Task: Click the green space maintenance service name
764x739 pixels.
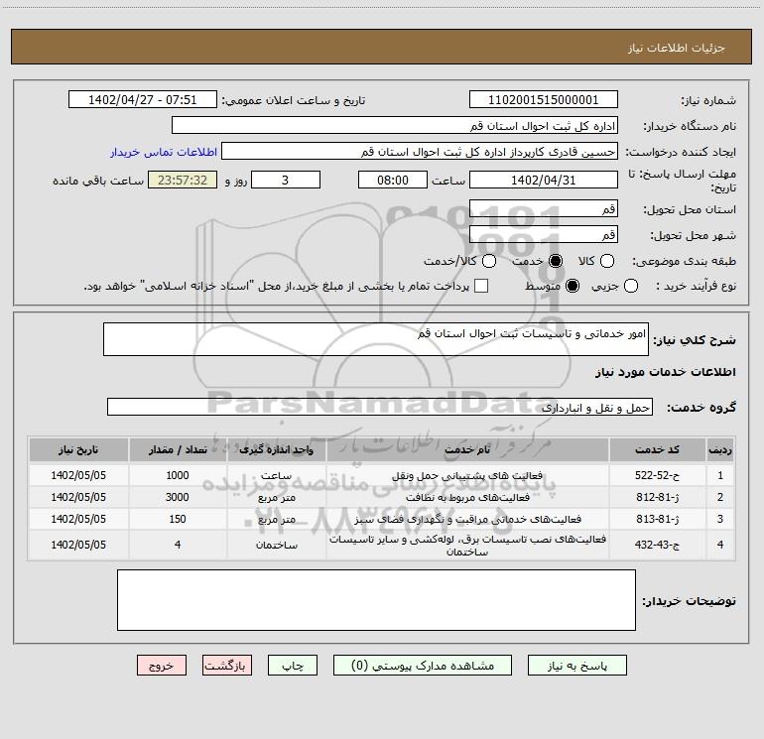Action: pyautogui.click(x=467, y=520)
